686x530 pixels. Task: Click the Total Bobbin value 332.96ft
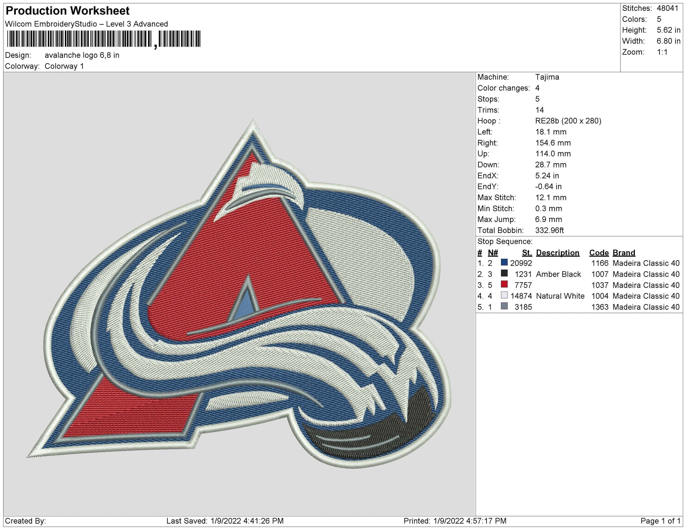pos(549,230)
